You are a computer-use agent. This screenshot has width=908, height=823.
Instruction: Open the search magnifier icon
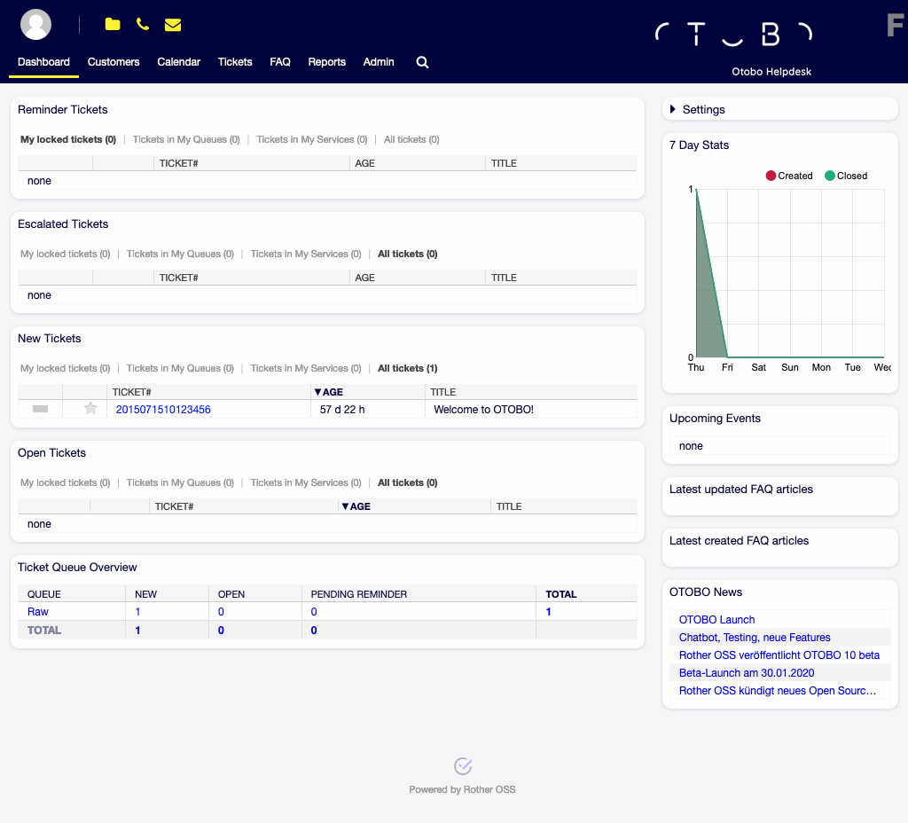[422, 62]
